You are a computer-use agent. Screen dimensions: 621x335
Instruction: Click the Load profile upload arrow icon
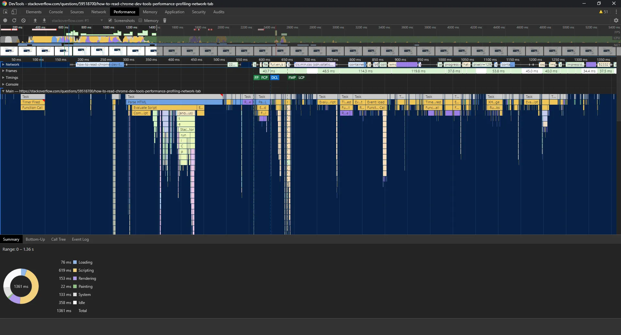click(35, 20)
